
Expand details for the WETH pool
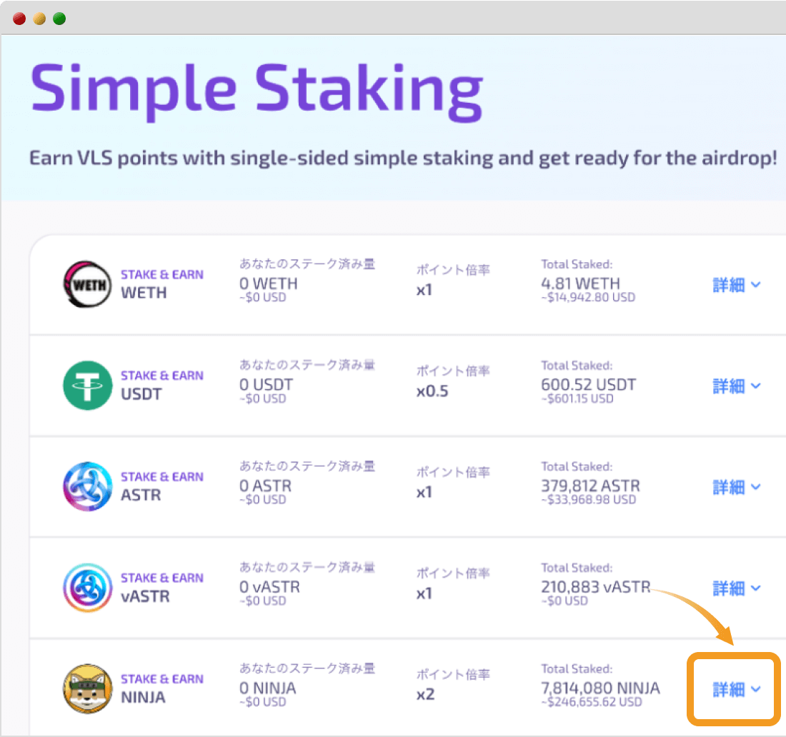click(737, 285)
